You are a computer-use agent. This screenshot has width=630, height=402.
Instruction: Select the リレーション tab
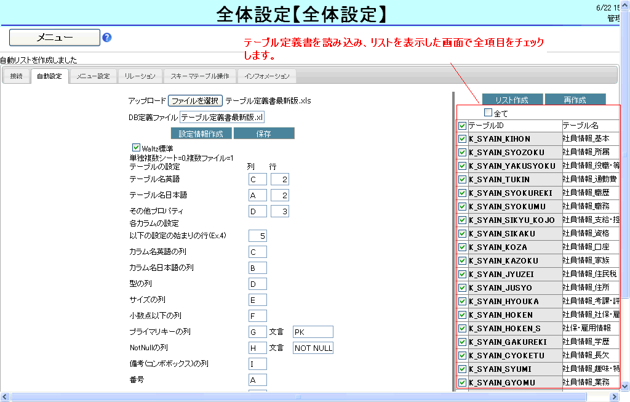[x=140, y=76]
